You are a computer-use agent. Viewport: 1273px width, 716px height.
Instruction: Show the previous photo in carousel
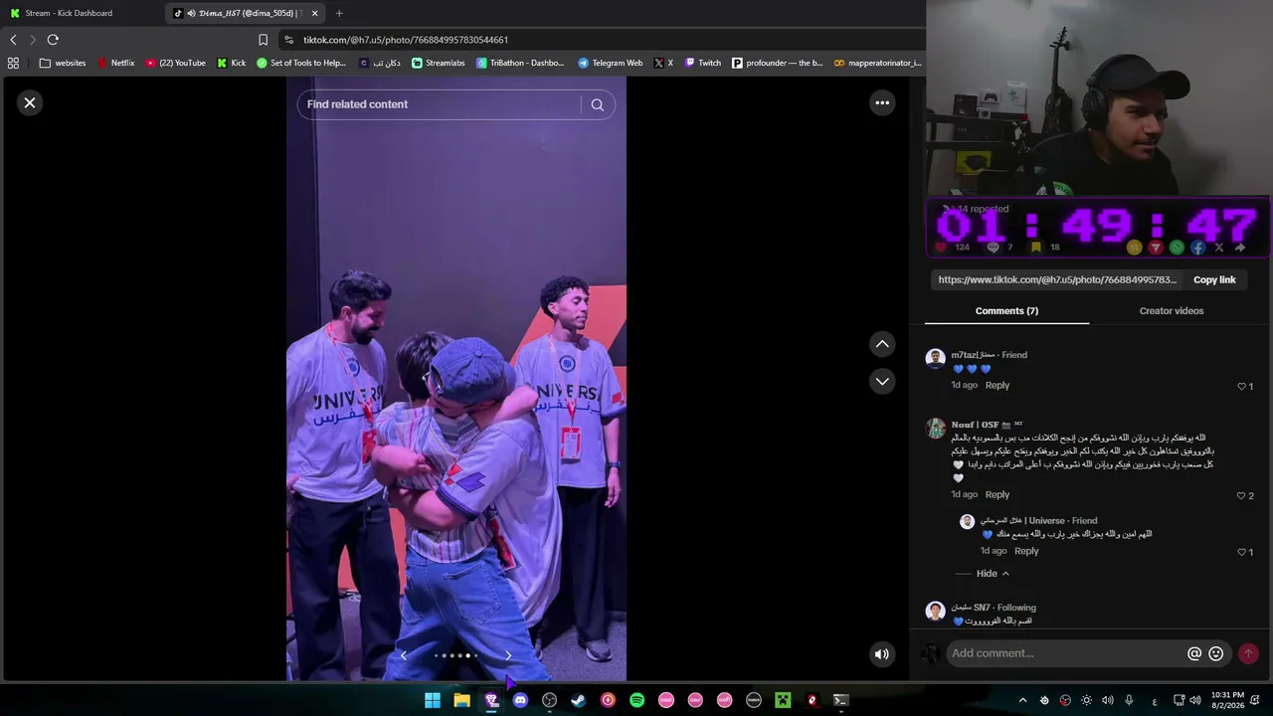click(x=403, y=655)
